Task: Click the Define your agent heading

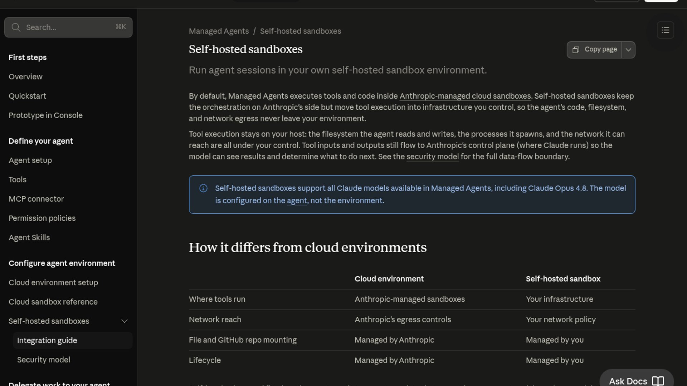Action: pos(41,141)
